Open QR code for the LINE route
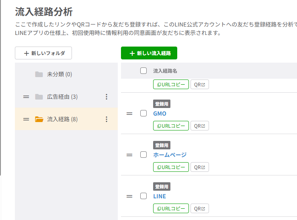 [200, 208]
